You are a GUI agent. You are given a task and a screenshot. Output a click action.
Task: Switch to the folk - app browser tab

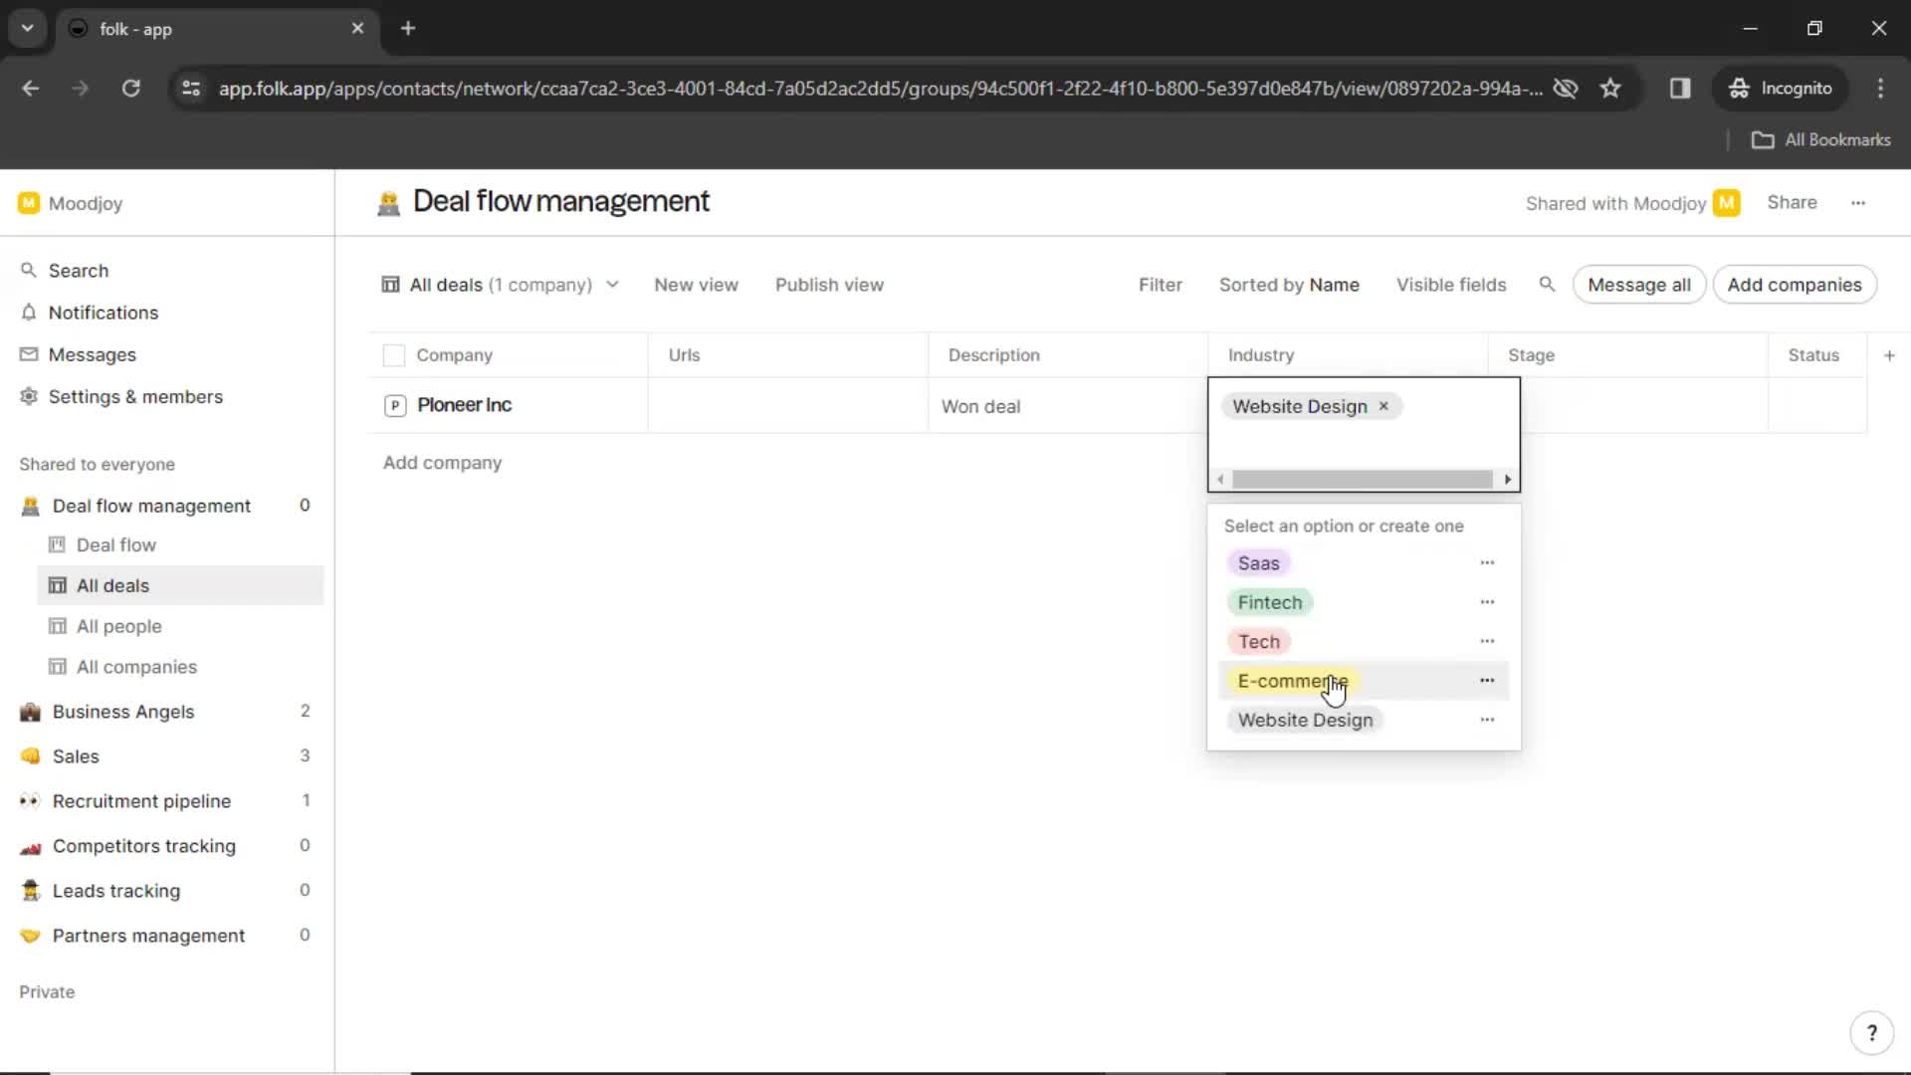217,29
